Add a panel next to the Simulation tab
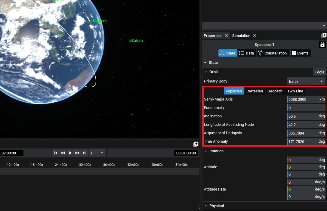Viewport: 327px width, 211px height. pos(324,36)
